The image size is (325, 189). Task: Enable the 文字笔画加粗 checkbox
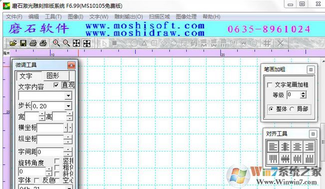(270, 85)
